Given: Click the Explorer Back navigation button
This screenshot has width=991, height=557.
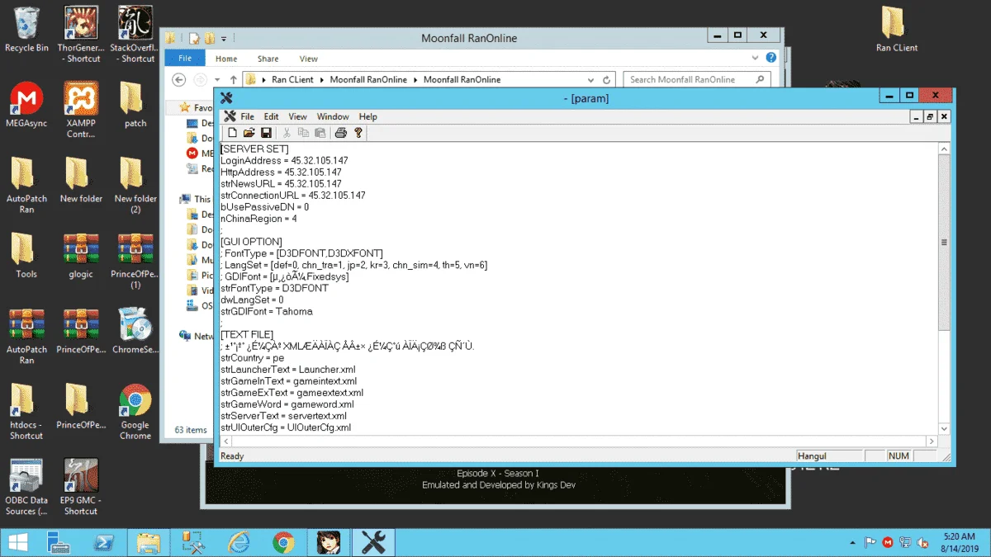Looking at the screenshot, I should click(179, 80).
